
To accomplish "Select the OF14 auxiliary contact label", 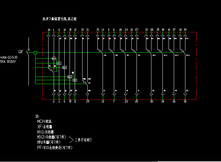I will (188, 55).
